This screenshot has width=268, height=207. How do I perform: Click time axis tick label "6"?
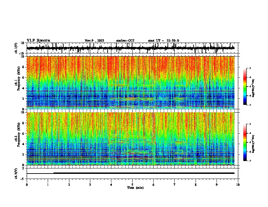coord(154,185)
